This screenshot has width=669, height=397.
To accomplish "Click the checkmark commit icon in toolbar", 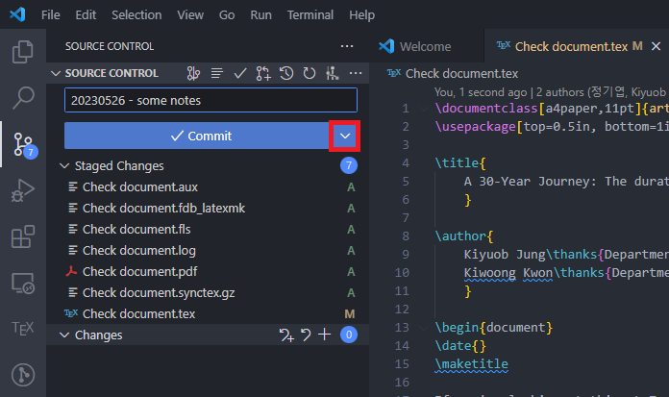I will pyautogui.click(x=240, y=73).
